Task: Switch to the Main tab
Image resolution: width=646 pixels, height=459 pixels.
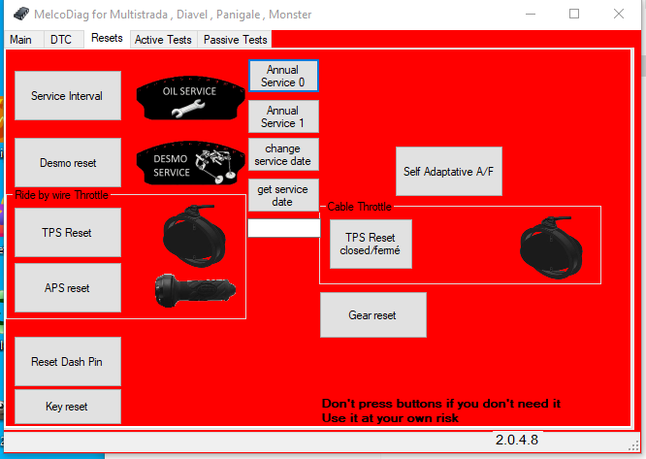Action: 21,40
